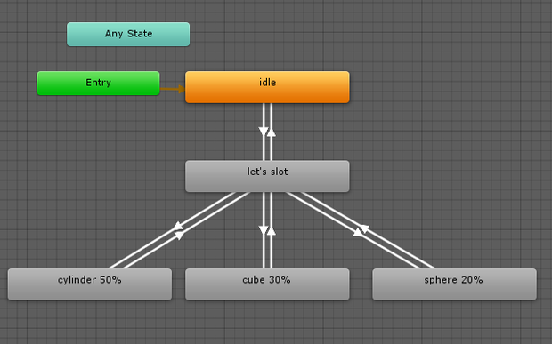Screen dimensions: 552x344
Task: Select the let's slot state node
Action: coord(267,176)
